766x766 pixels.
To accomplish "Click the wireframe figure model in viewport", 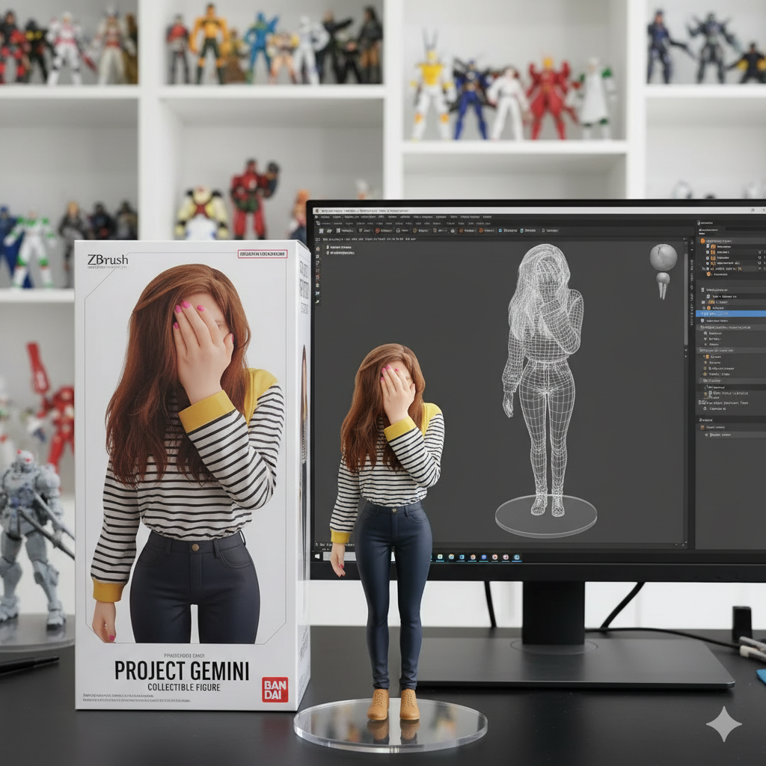I will coord(542,374).
